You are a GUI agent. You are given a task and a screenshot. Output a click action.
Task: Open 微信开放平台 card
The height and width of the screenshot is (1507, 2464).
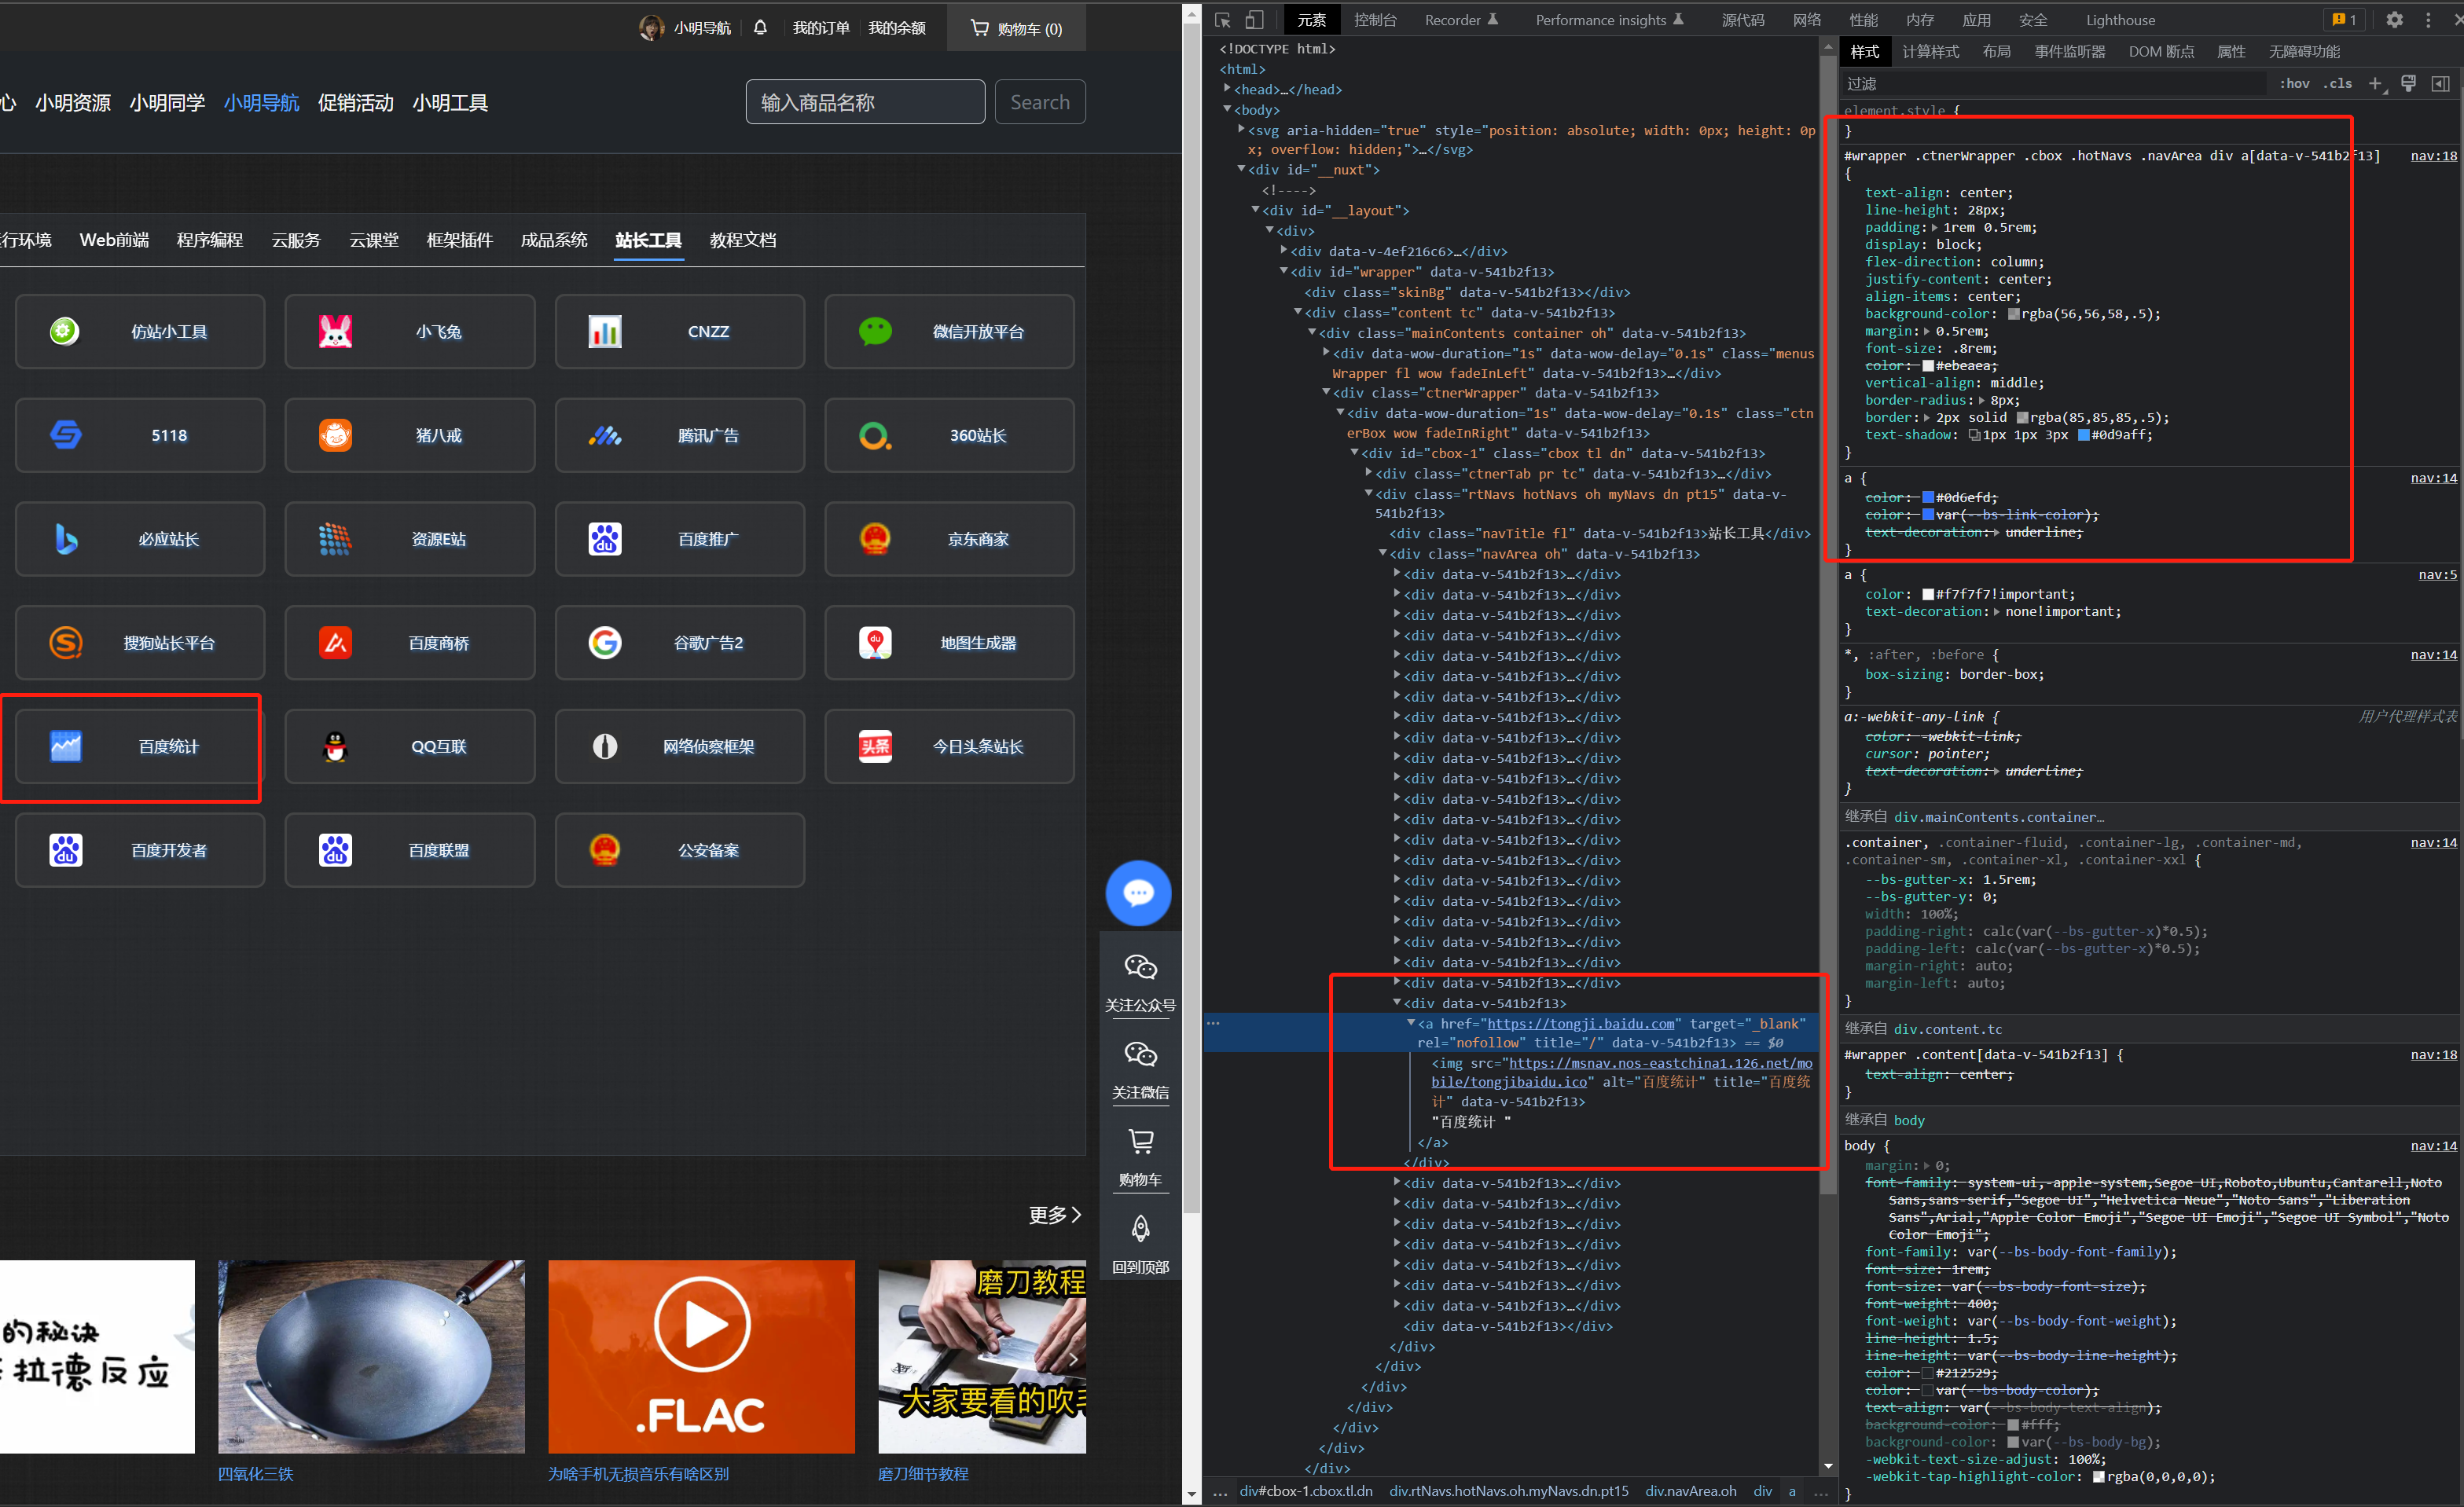coord(949,331)
